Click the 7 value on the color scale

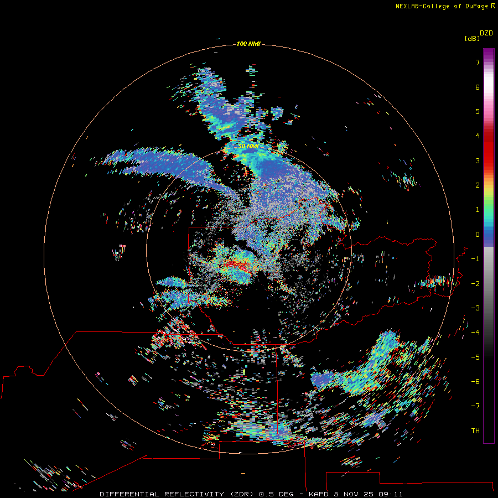[x=478, y=62]
